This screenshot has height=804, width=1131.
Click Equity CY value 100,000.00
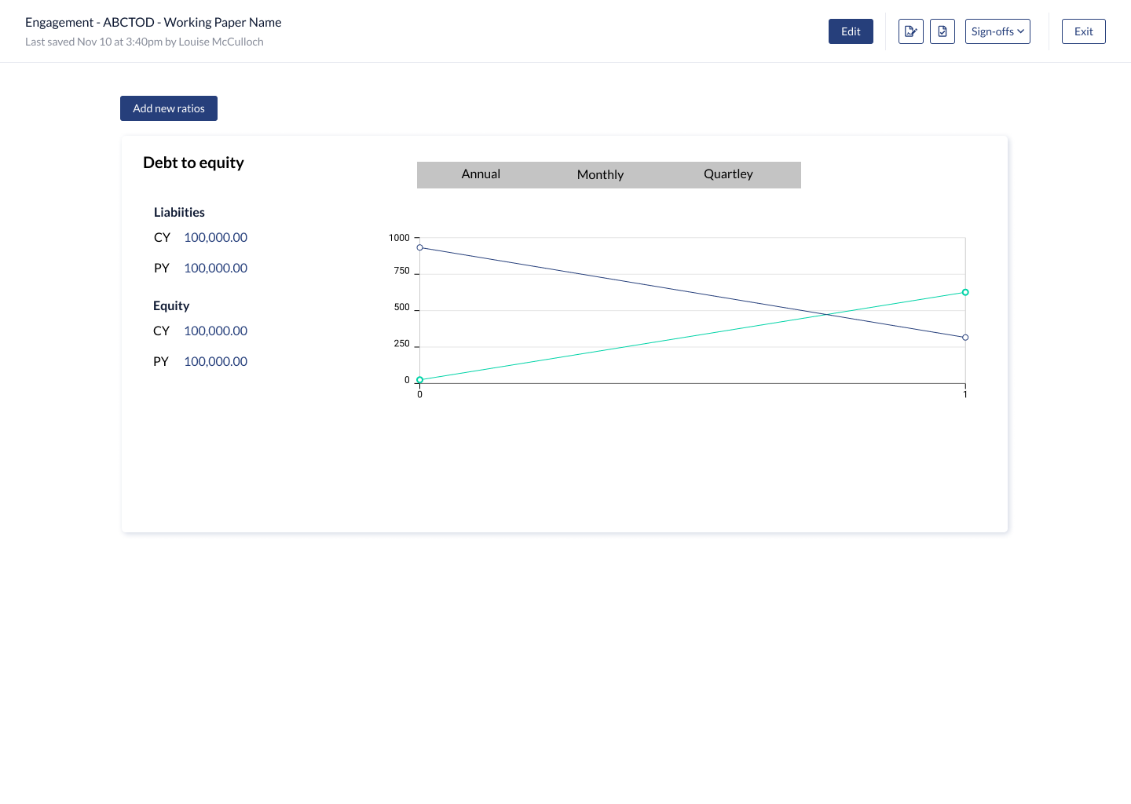point(215,331)
